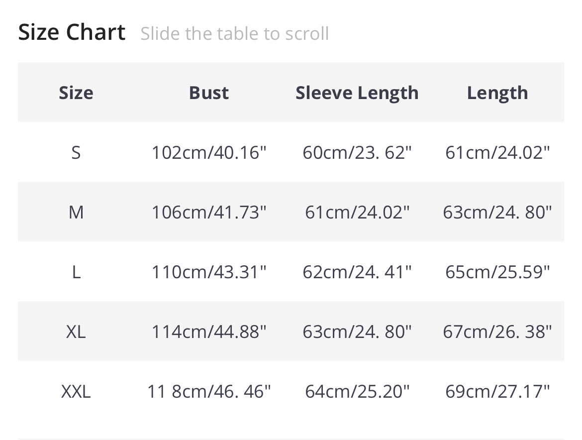Click the 'Slide the table to scroll' hint
The height and width of the screenshot is (440, 582).
[x=235, y=34]
